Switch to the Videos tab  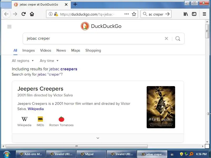point(46,50)
